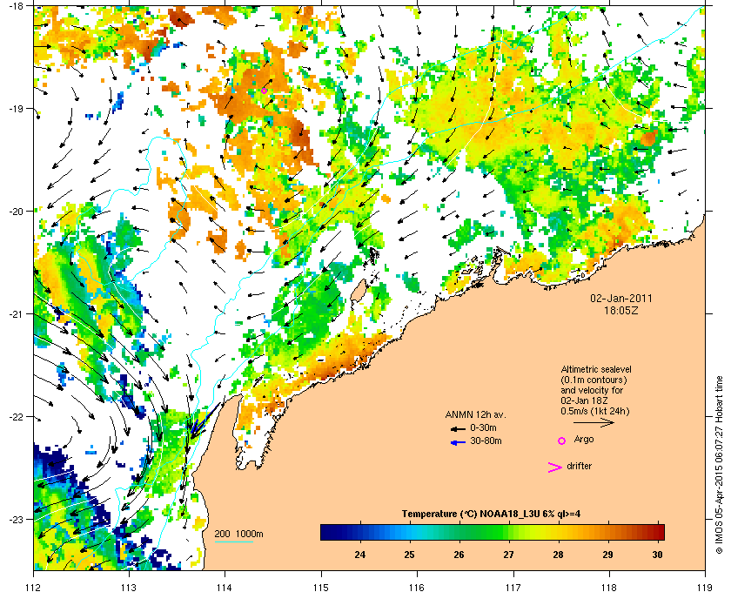Click the magenta Argo float marker on the map

pos(264,91)
